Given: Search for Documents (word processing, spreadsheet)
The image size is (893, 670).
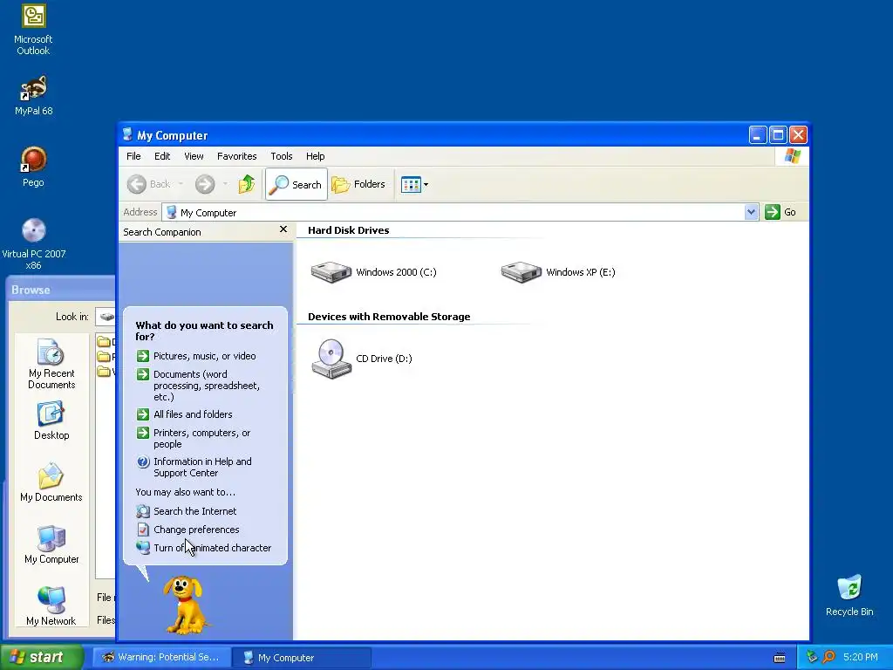Looking at the screenshot, I should (x=200, y=386).
